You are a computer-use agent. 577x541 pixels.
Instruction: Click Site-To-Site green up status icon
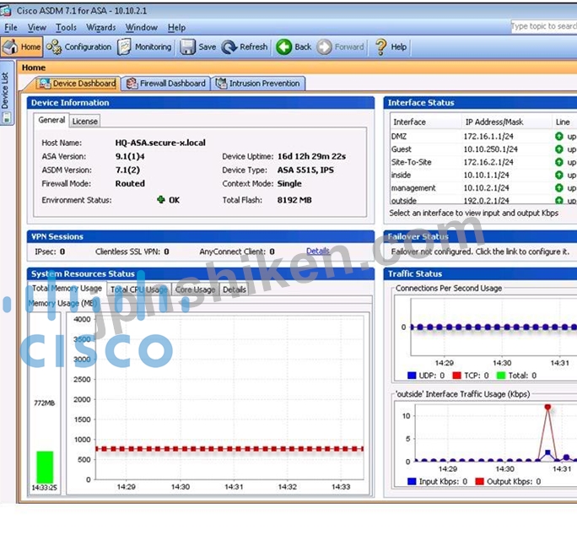click(559, 162)
